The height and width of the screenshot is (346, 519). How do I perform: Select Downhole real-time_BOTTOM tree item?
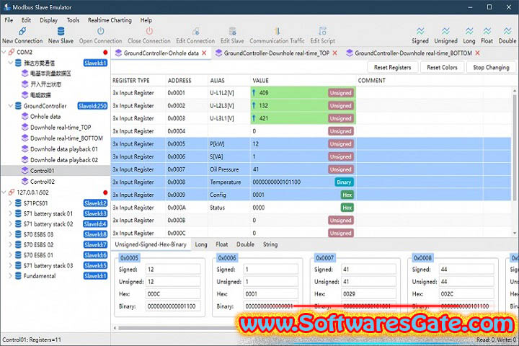coord(66,138)
